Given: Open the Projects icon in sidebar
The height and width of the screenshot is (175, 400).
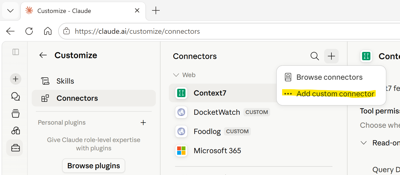Looking at the screenshot, I should [x=16, y=113].
